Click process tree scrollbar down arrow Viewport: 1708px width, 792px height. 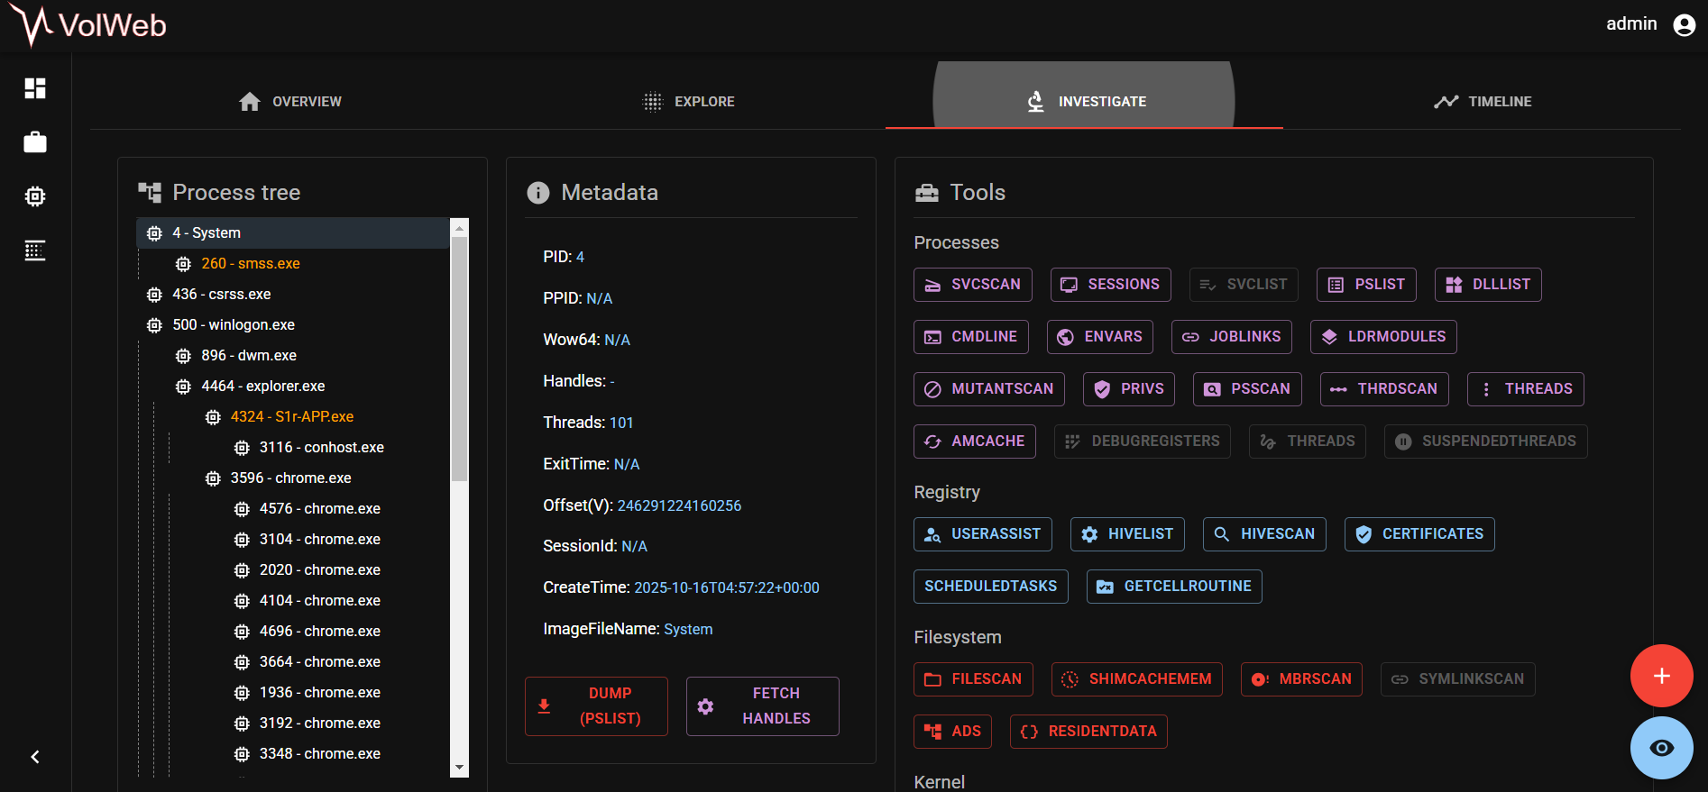pos(459,768)
